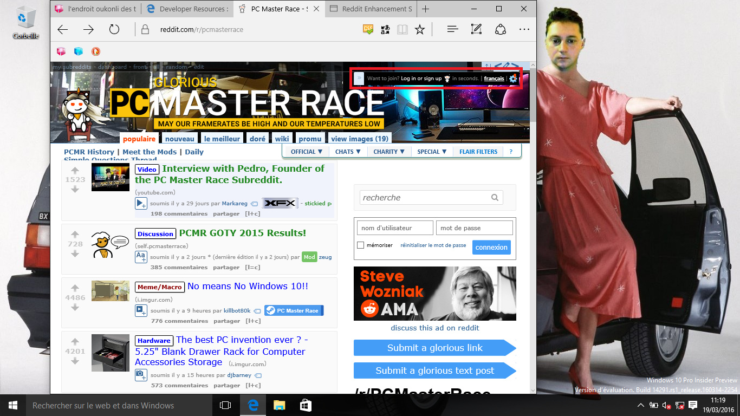Refresh the page with the reload icon

114,29
